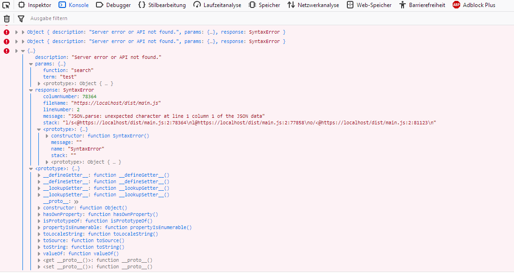
Task: Open the Laufzeitanalyse performance panel
Action: pos(217,5)
